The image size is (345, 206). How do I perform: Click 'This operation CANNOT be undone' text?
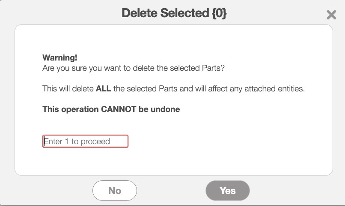coord(111,109)
